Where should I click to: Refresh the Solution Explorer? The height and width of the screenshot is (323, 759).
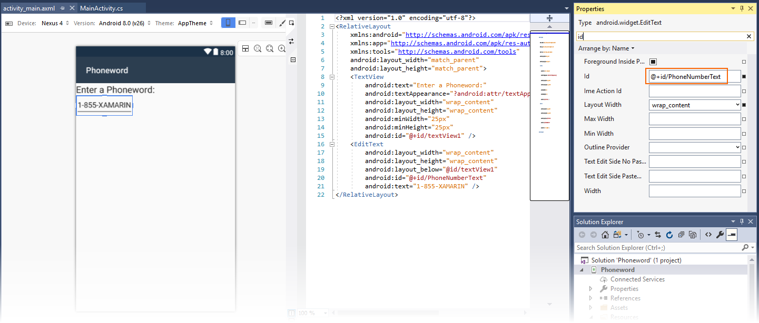669,235
